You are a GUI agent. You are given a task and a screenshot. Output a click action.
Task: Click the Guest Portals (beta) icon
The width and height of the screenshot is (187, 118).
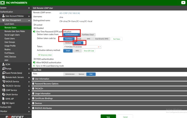click(x=3, y=73)
